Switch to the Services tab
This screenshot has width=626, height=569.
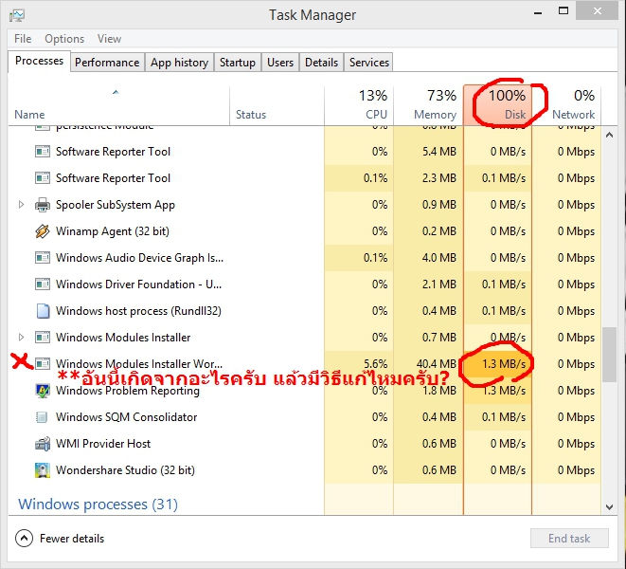click(x=369, y=63)
